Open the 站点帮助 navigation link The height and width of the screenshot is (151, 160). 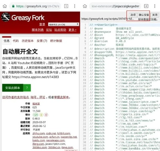click(60, 30)
